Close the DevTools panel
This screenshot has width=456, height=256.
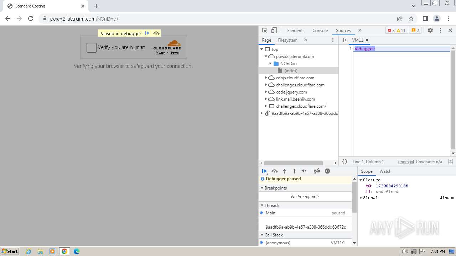(x=450, y=31)
